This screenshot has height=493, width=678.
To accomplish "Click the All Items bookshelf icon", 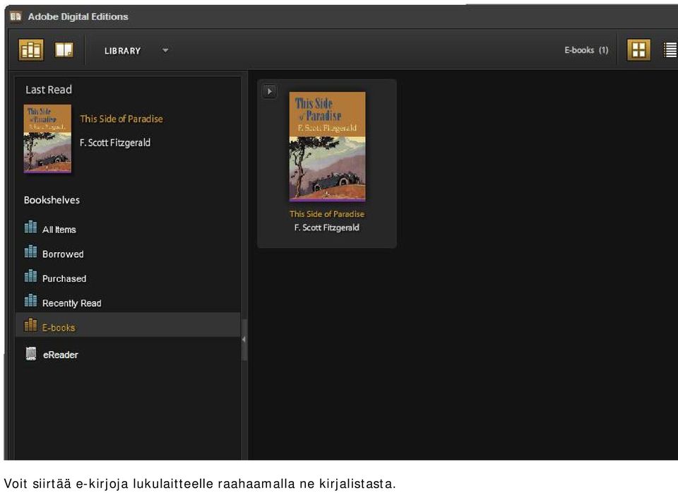I will pos(30,227).
